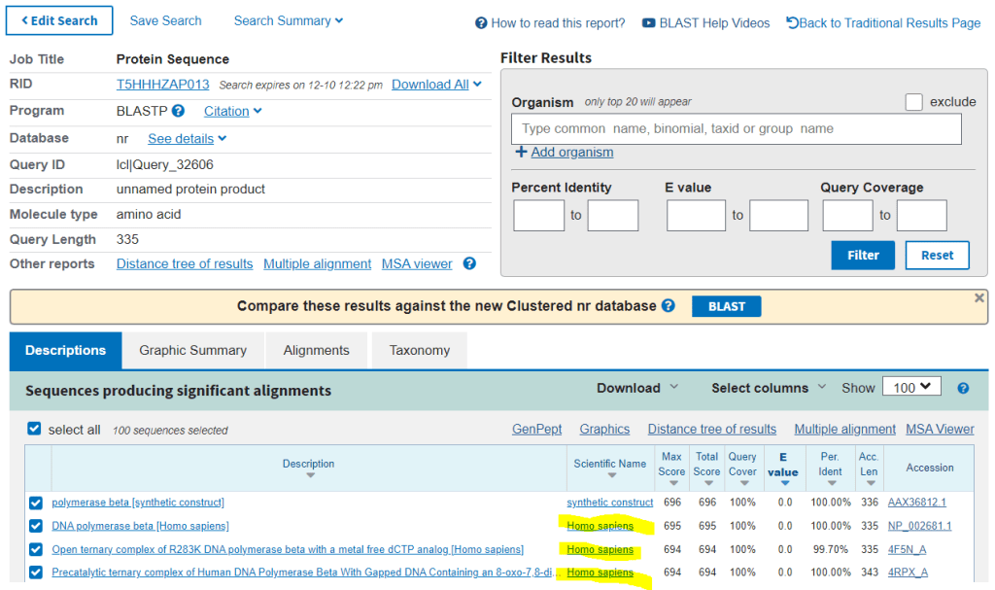The image size is (995, 590).
Task: Switch to the Taxonomy tab
Action: [419, 351]
